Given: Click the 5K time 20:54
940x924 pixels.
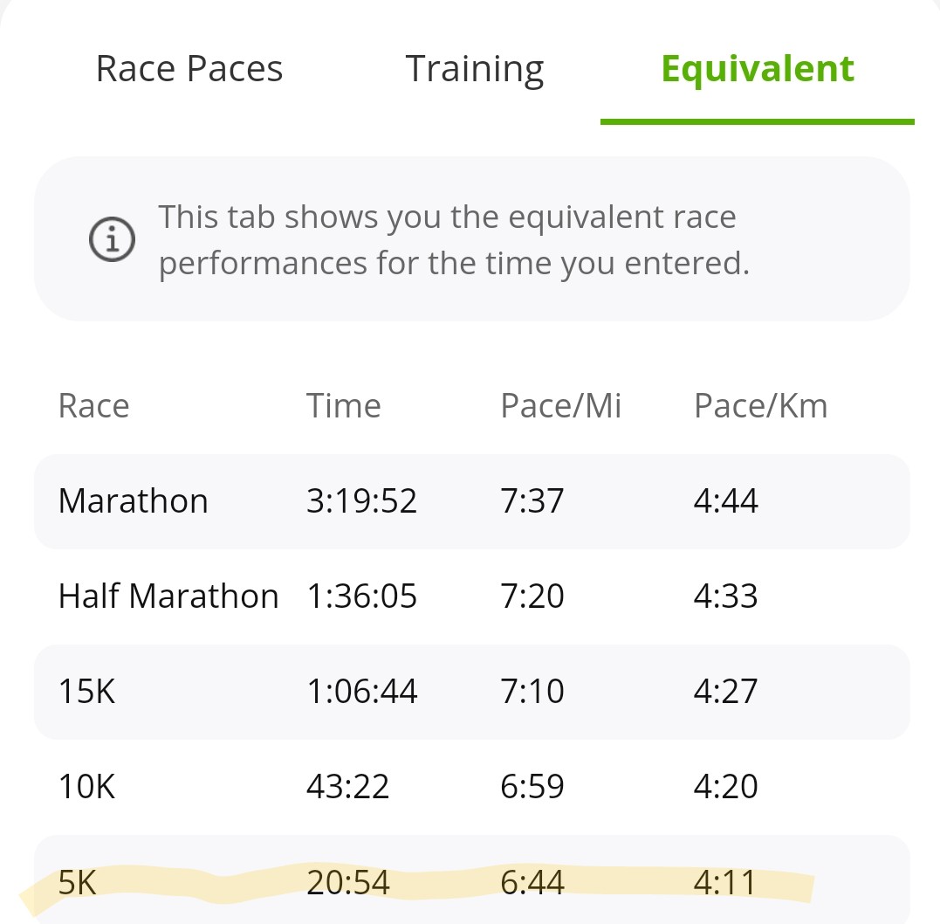Looking at the screenshot, I should point(347,883).
